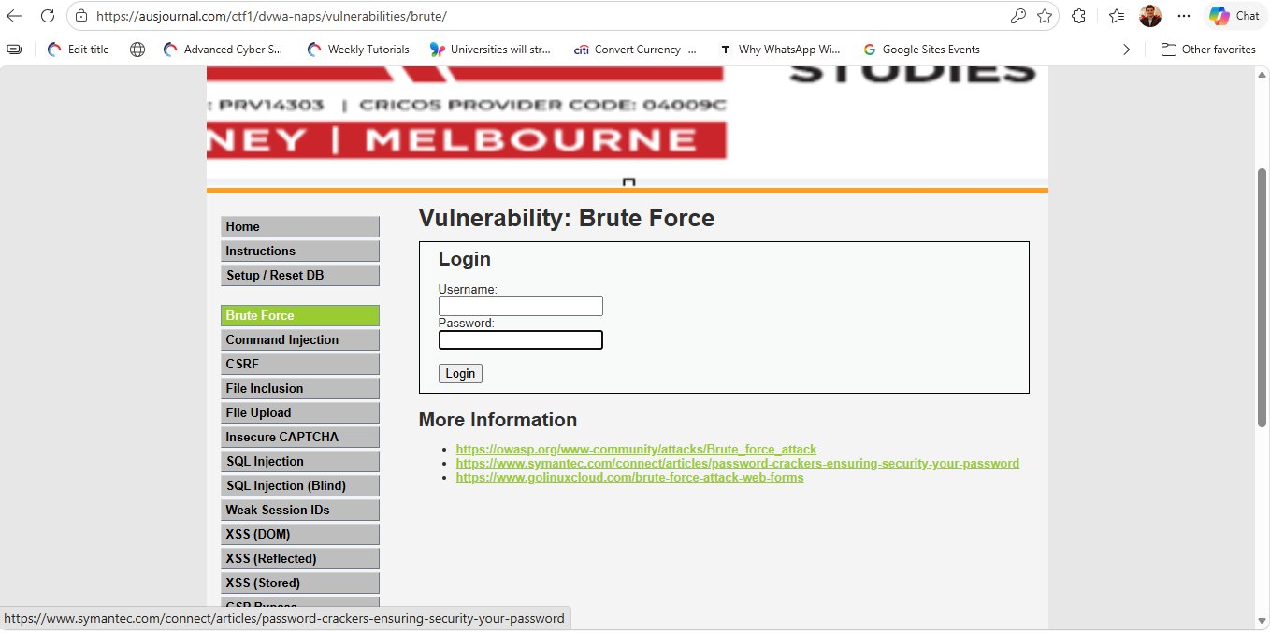The image size is (1270, 633).
Task: Open the File Inclusion page
Action: tap(300, 389)
